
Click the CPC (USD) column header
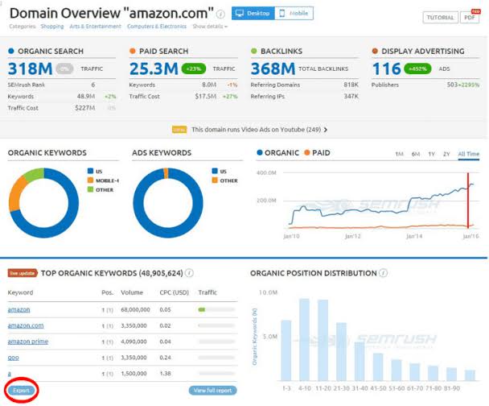[174, 292]
